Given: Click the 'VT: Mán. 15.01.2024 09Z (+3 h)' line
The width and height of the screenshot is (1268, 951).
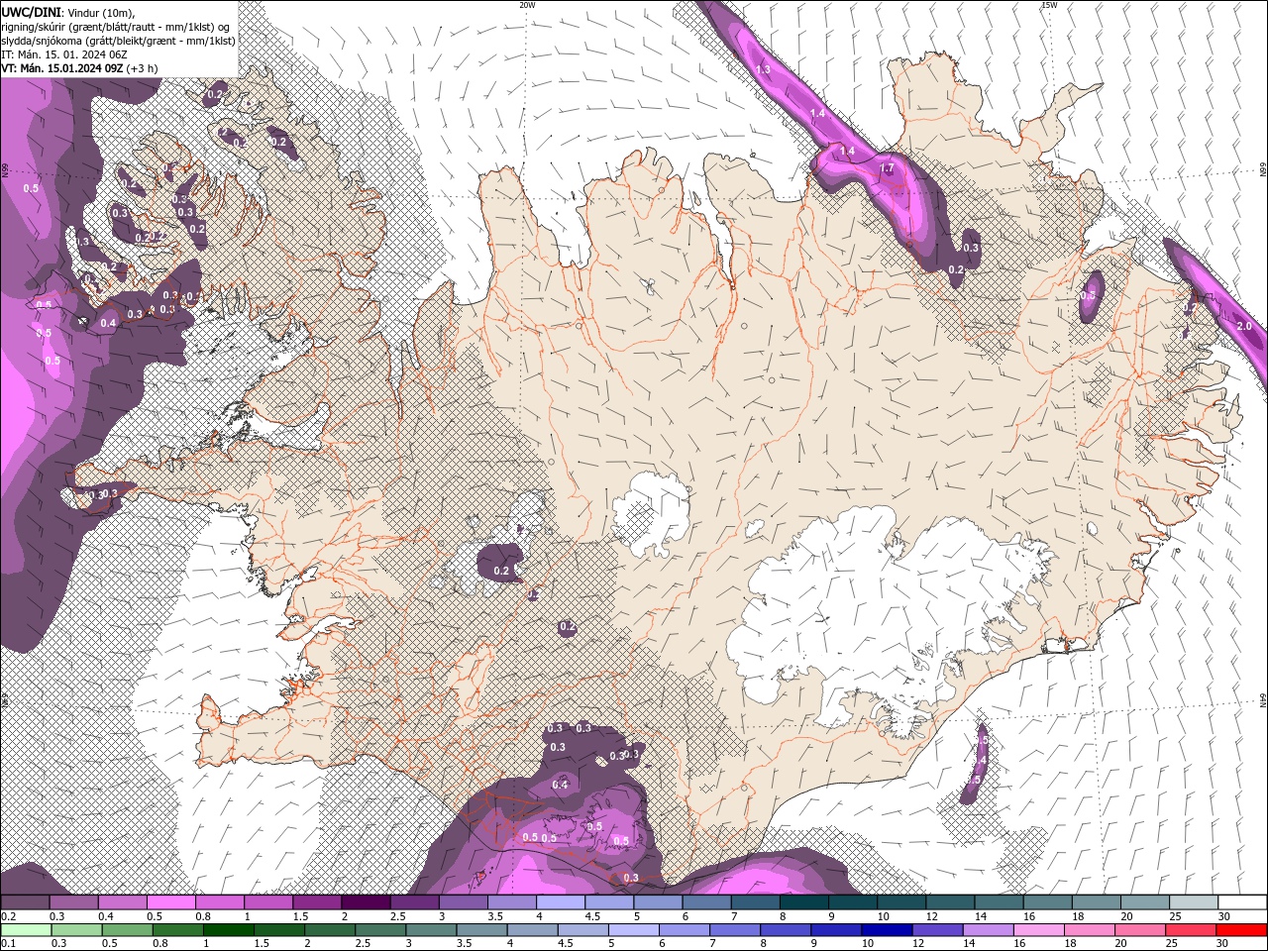Looking at the screenshot, I should 79,68.
